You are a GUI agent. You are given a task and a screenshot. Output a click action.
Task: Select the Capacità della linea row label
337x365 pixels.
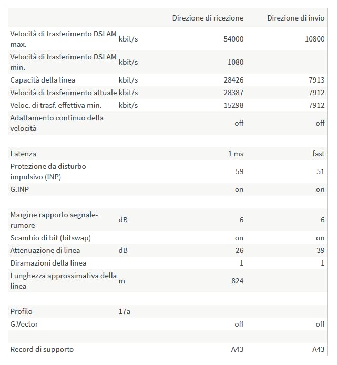coord(43,80)
